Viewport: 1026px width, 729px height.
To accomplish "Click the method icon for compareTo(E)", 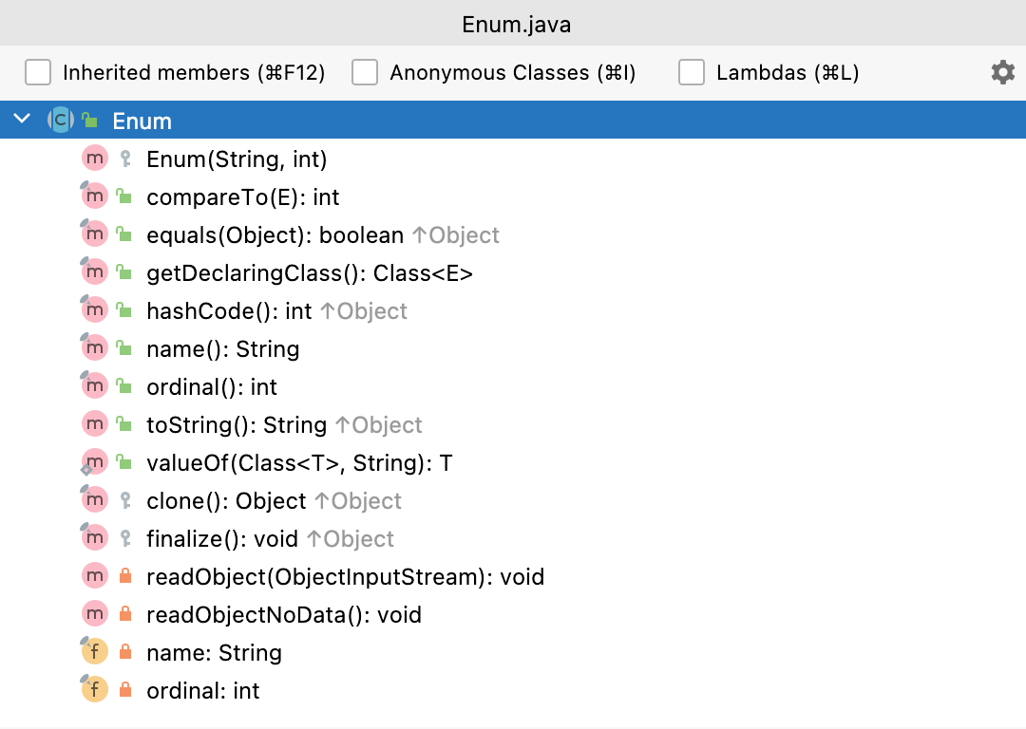I will tap(94, 197).
